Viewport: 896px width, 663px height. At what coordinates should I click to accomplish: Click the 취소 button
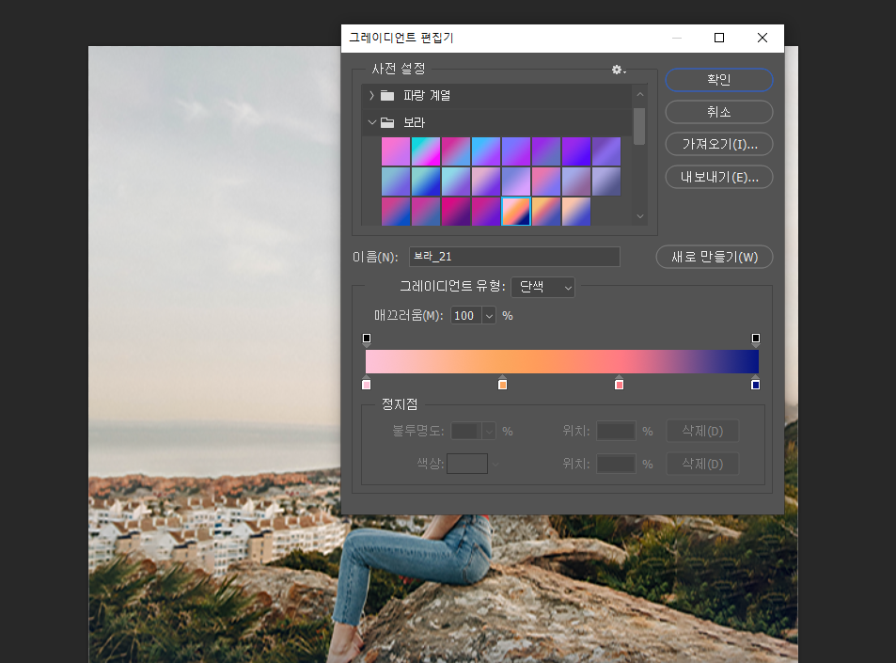point(719,112)
